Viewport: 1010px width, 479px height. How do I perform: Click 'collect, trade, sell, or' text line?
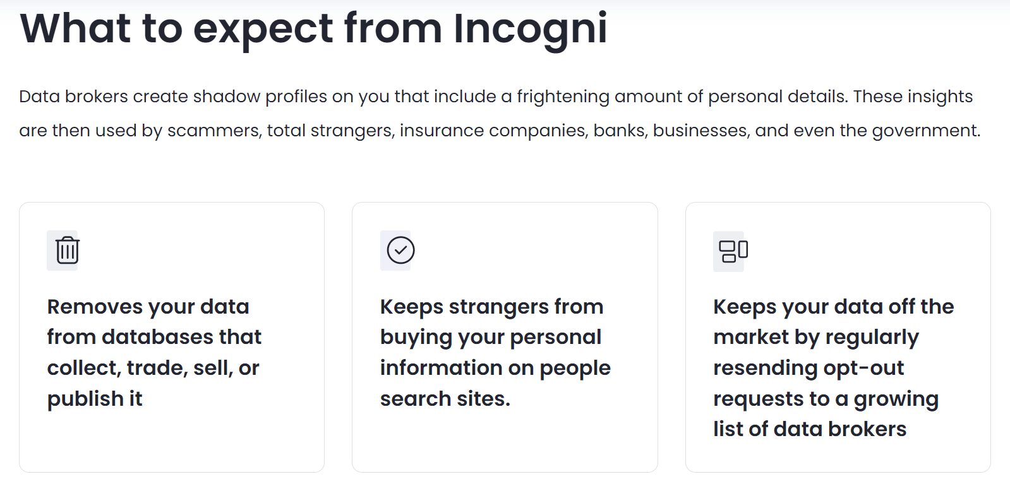(153, 368)
